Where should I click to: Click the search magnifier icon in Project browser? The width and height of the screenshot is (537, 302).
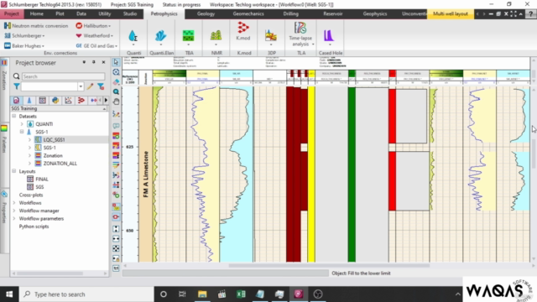[x=16, y=76]
